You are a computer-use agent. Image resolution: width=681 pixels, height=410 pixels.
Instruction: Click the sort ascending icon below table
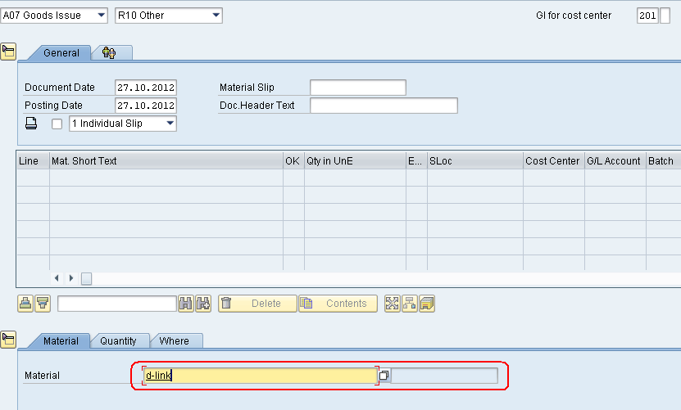(x=25, y=304)
